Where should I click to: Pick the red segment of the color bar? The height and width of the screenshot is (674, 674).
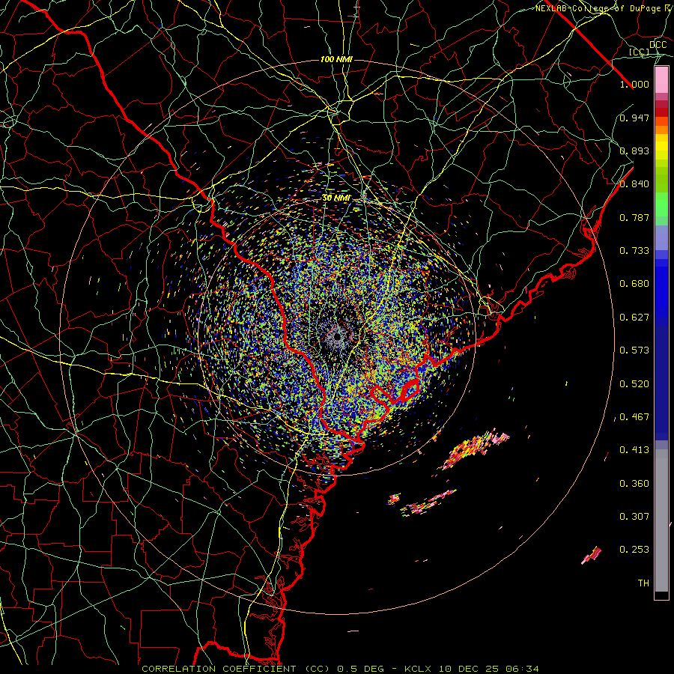point(661,112)
